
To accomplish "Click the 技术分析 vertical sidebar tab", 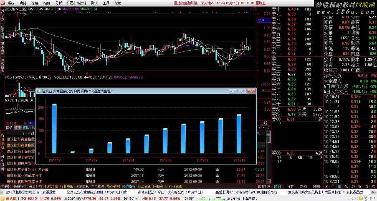I will [2, 32].
